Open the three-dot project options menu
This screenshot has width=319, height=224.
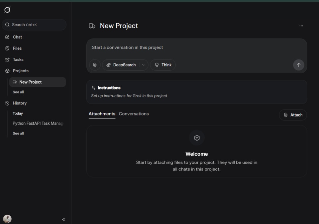pyautogui.click(x=301, y=26)
